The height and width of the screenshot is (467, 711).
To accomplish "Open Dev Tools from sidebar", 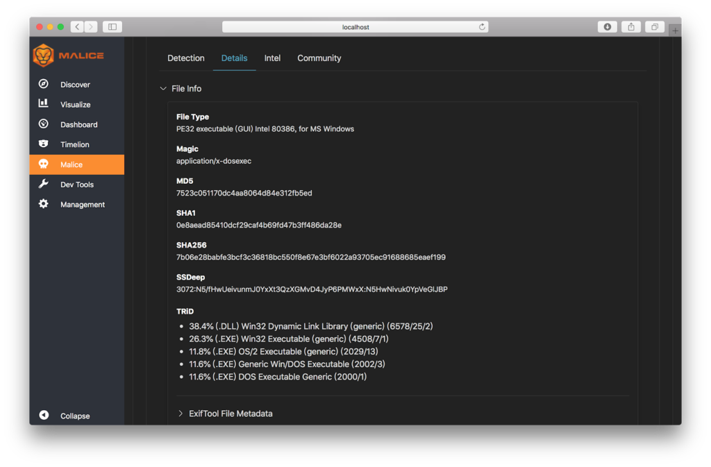I will click(76, 185).
